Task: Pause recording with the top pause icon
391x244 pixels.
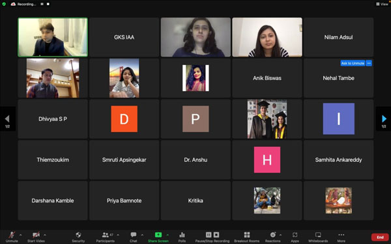Action: click(42, 4)
